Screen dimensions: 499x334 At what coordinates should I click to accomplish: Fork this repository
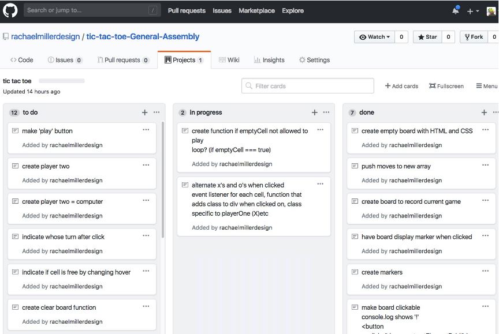click(474, 37)
